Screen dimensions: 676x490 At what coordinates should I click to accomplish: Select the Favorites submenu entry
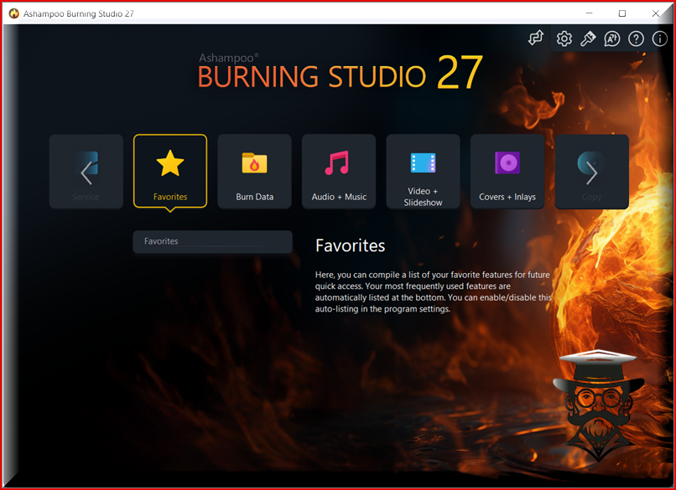point(212,241)
